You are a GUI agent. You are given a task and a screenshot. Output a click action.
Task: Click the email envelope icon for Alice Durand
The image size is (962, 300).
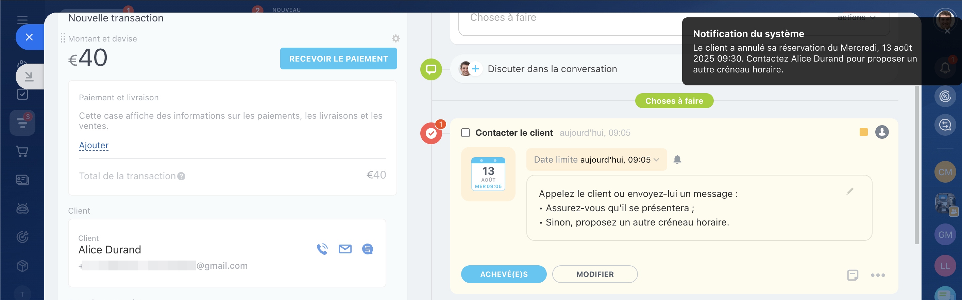click(x=345, y=249)
